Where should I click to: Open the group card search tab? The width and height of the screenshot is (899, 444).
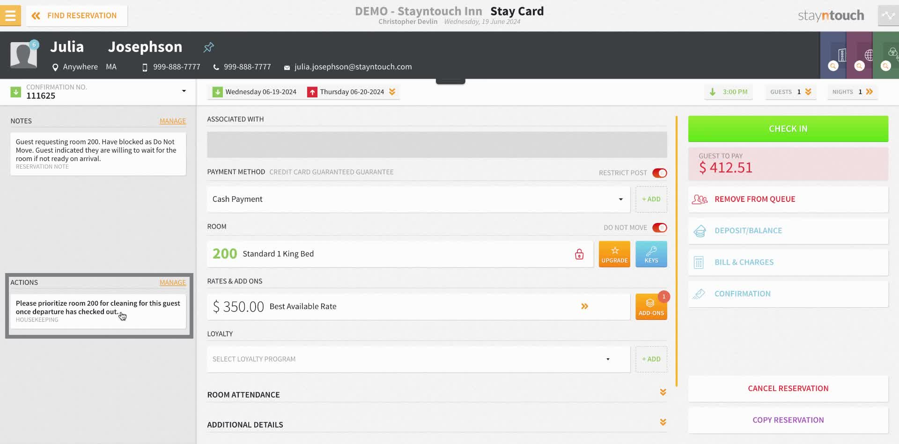click(886, 55)
